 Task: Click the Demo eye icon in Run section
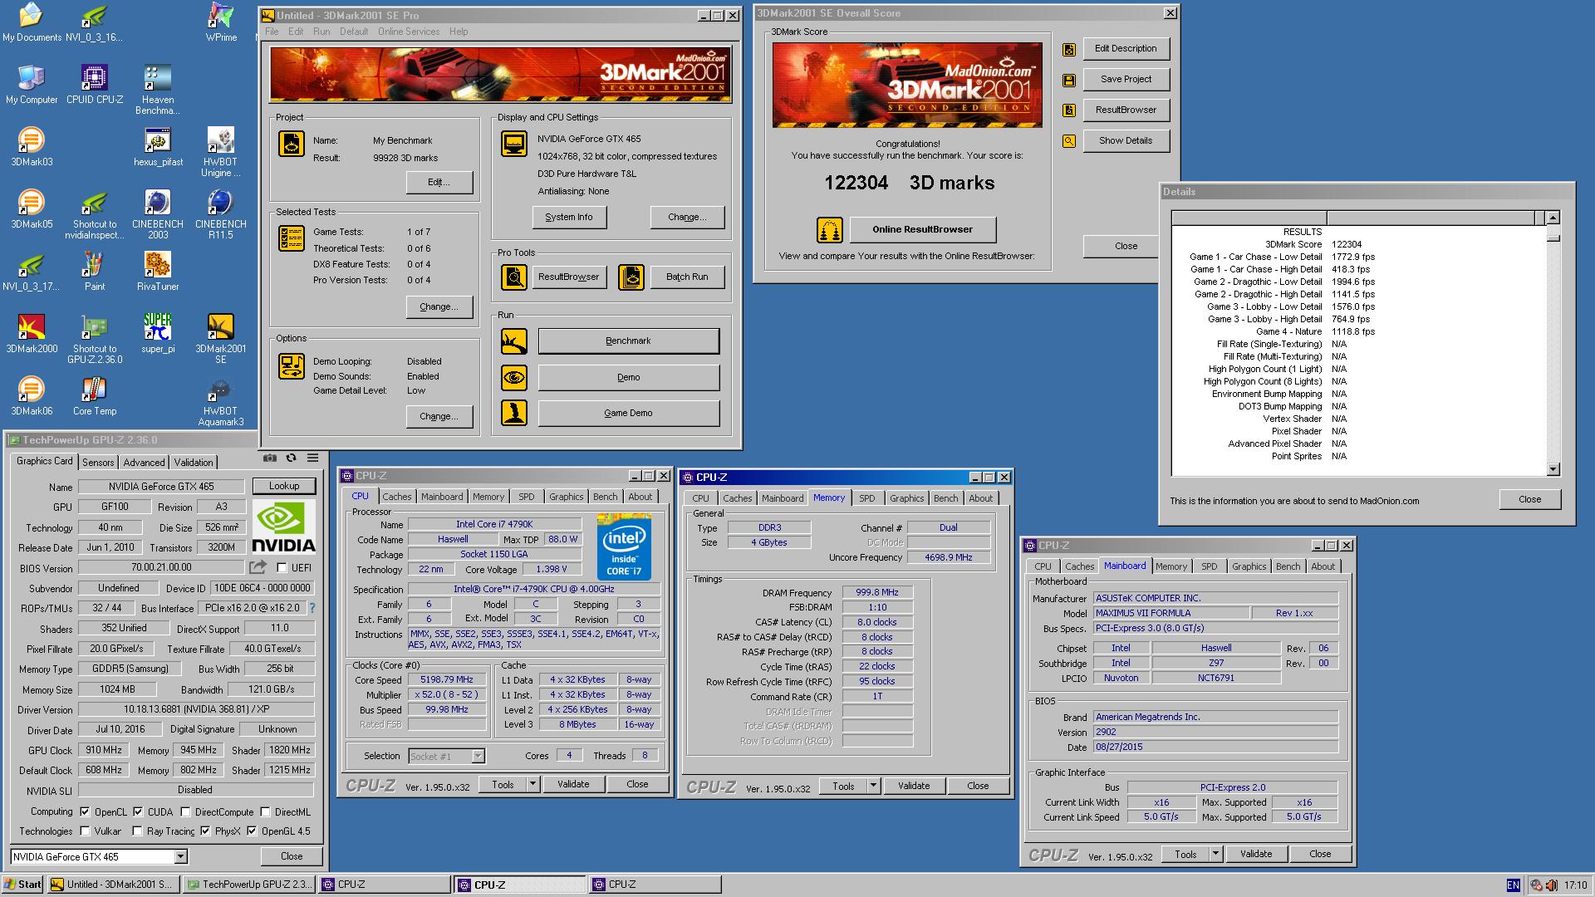pyautogui.click(x=514, y=377)
